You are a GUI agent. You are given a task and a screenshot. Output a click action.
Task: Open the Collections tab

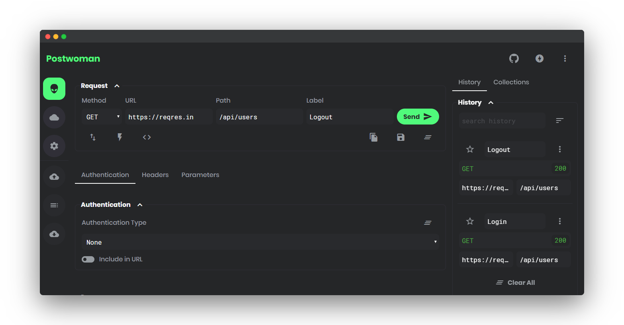pos(511,82)
